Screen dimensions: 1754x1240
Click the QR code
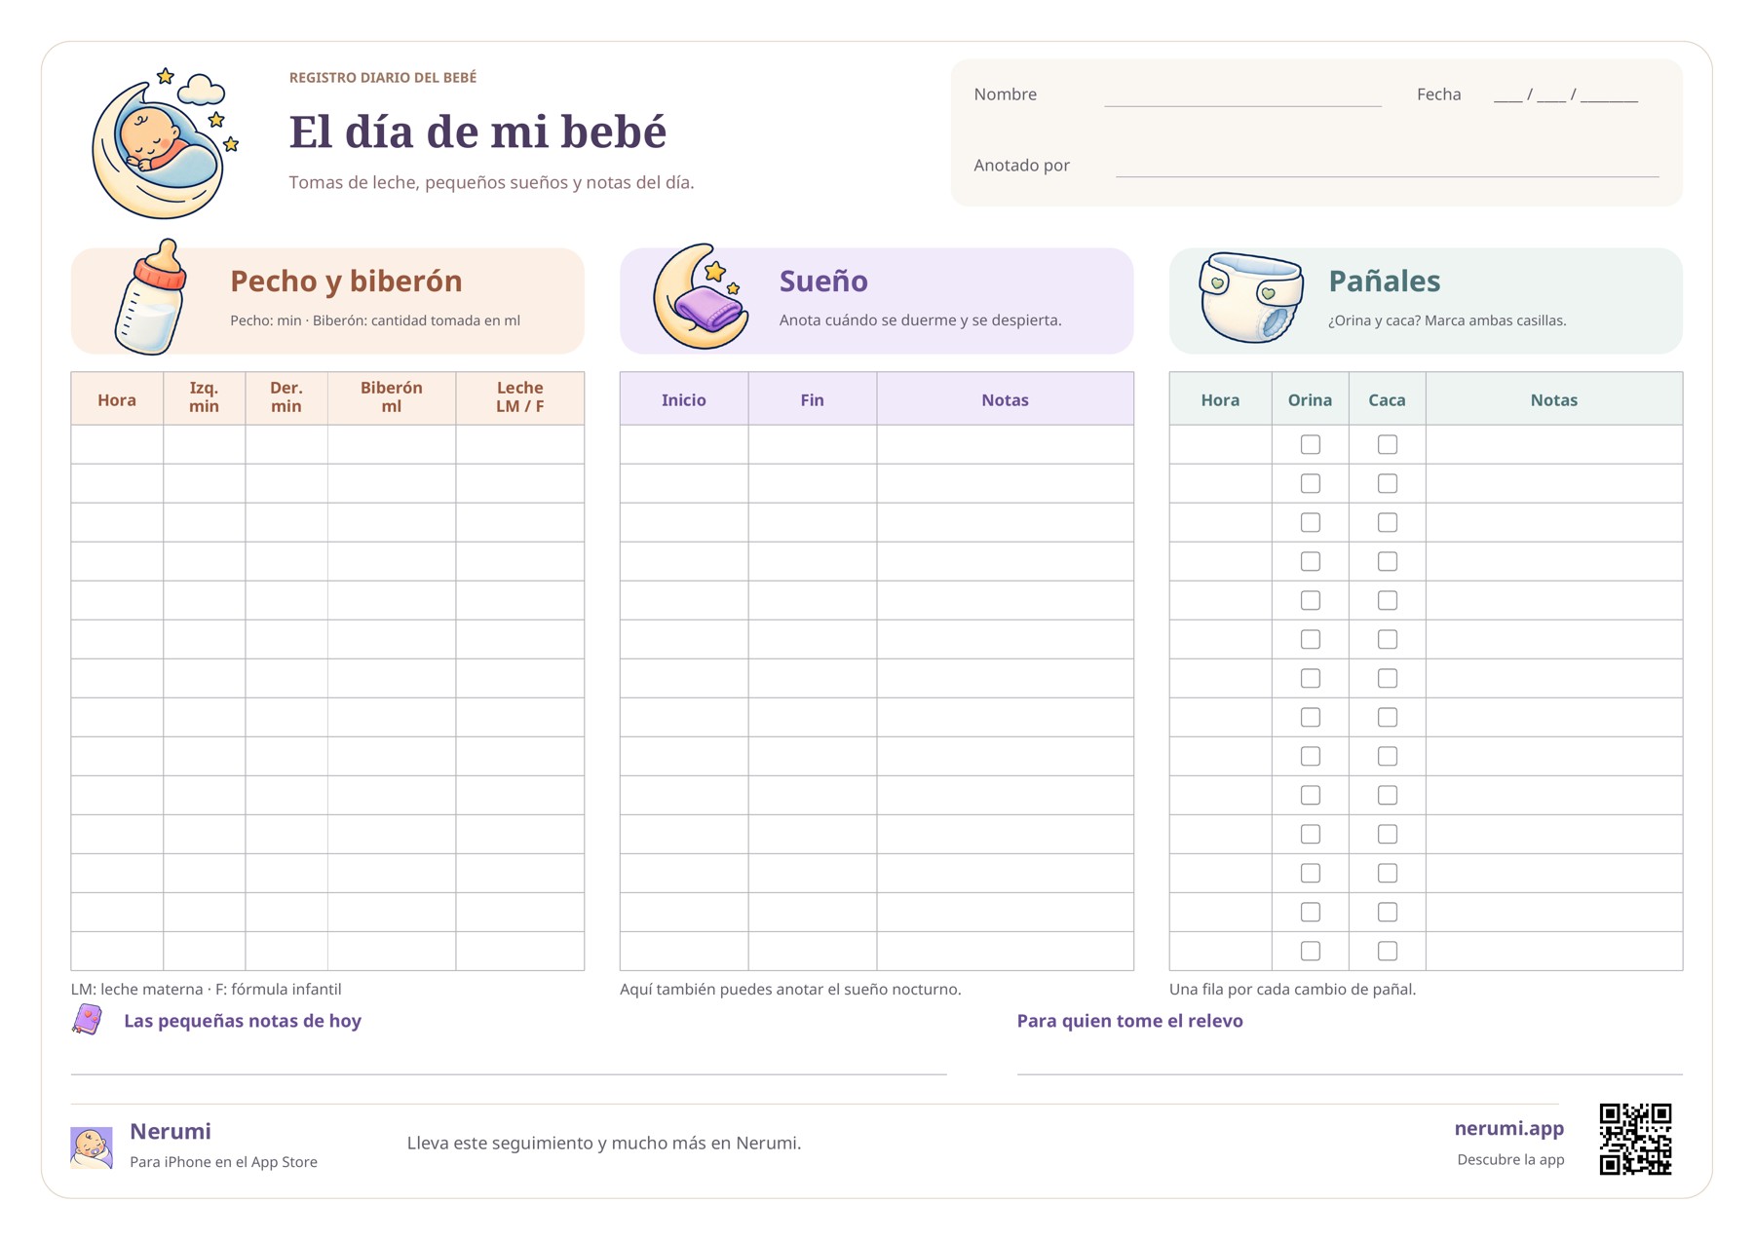coord(1635,1139)
